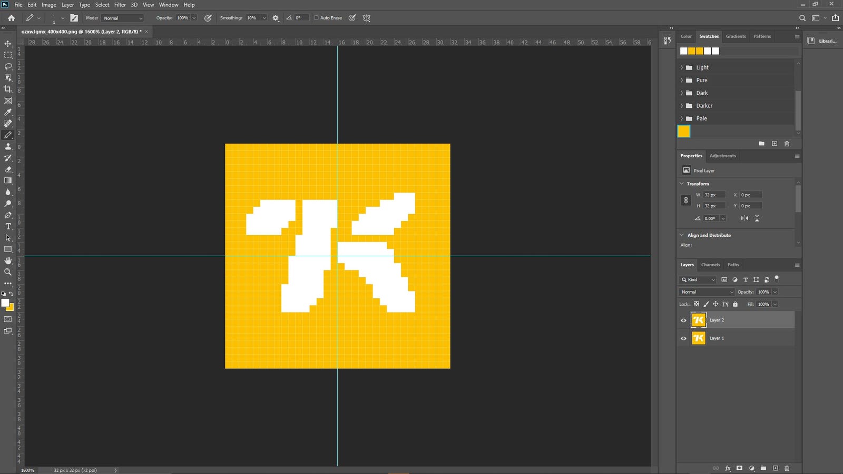Viewport: 843px width, 474px height.
Task: Select the Gradient tool
Action: (8, 180)
